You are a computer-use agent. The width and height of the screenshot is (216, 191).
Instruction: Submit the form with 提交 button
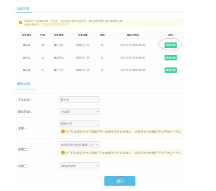point(120,181)
